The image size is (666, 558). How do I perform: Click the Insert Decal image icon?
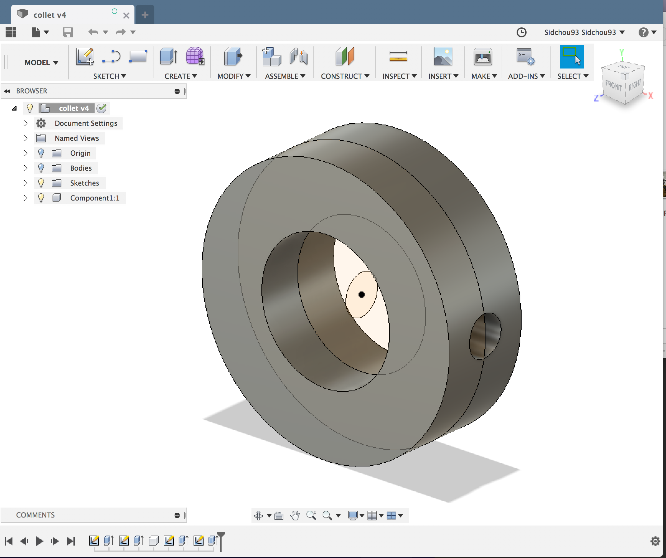443,56
